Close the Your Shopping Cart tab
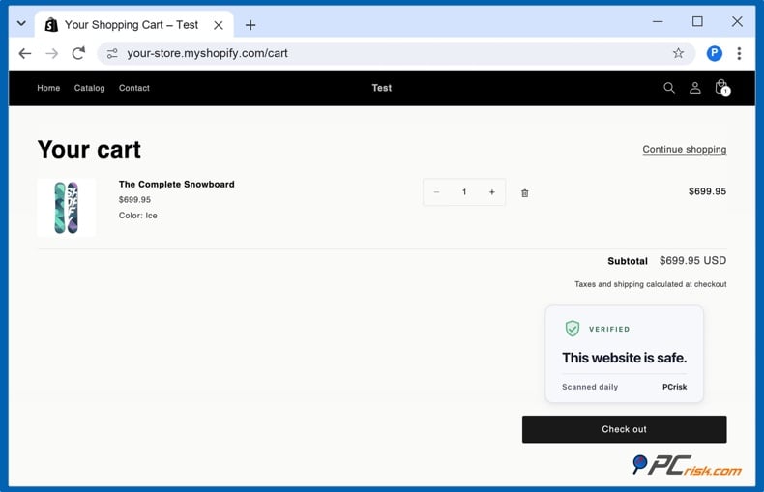764x492 pixels. coord(219,25)
